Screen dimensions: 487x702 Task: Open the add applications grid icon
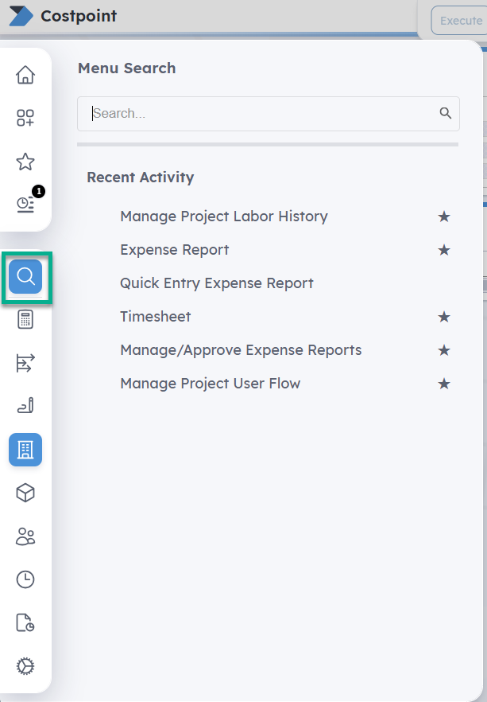click(x=25, y=119)
